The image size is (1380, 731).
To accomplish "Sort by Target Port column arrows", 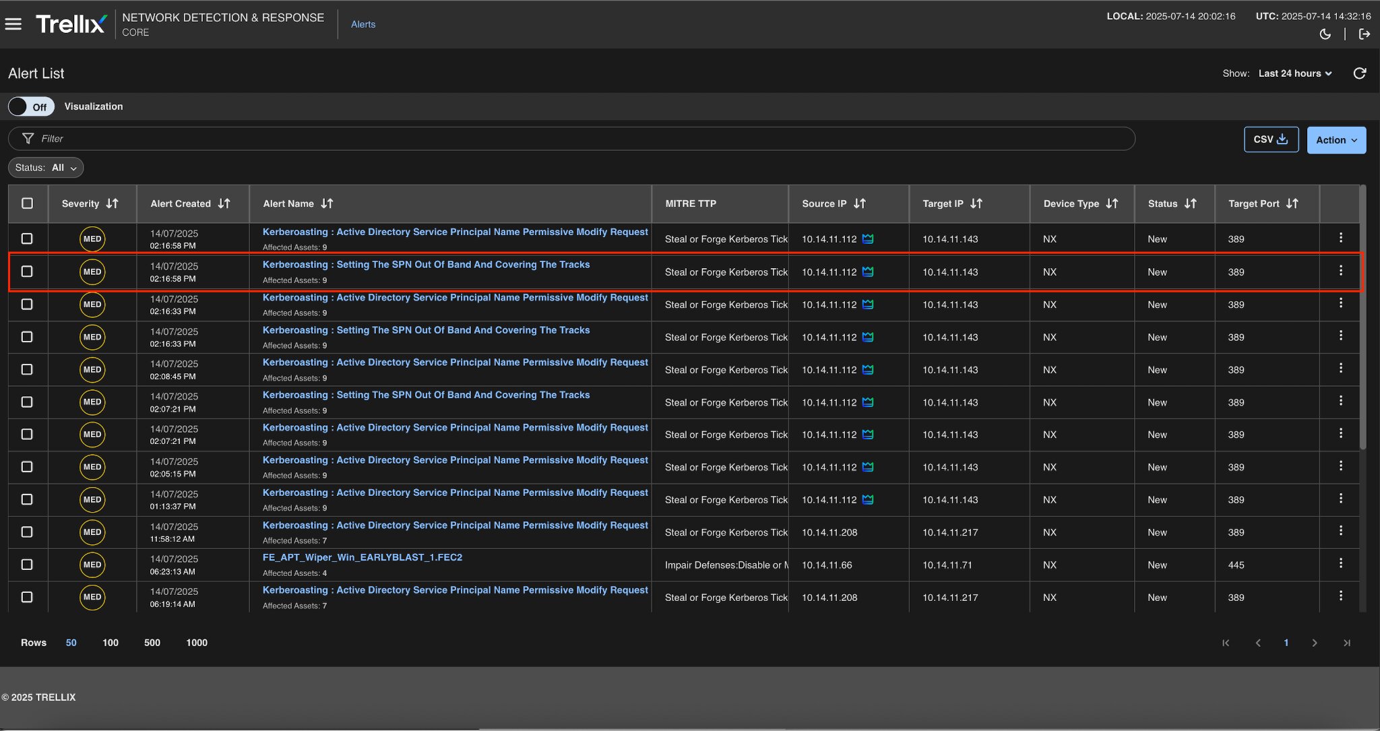I will [x=1292, y=203].
